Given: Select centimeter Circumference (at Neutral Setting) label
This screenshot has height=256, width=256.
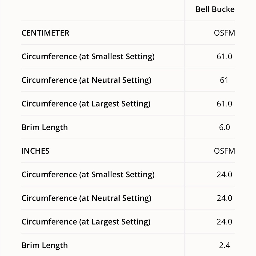Looking at the screenshot, I should tap(87, 80).
